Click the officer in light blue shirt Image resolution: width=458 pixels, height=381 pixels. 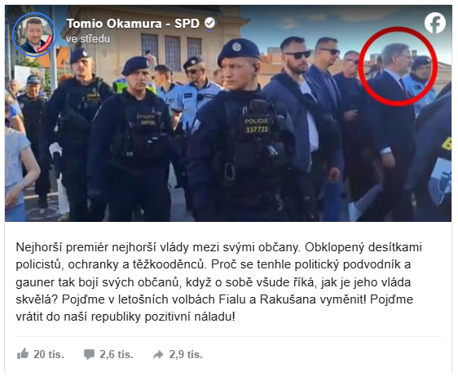(x=199, y=94)
